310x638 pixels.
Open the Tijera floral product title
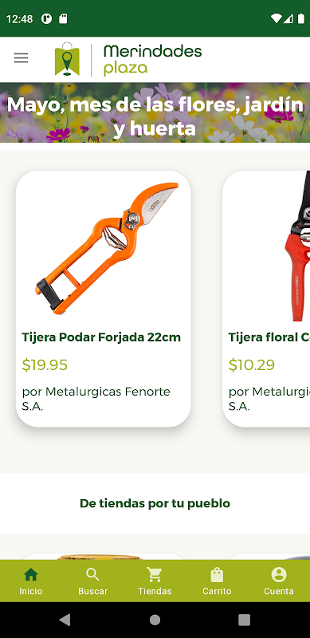click(x=269, y=337)
